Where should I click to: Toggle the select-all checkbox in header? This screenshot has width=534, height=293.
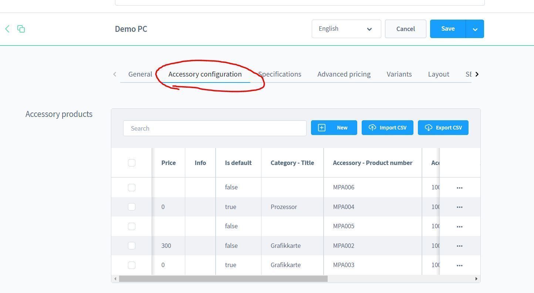coord(132,163)
